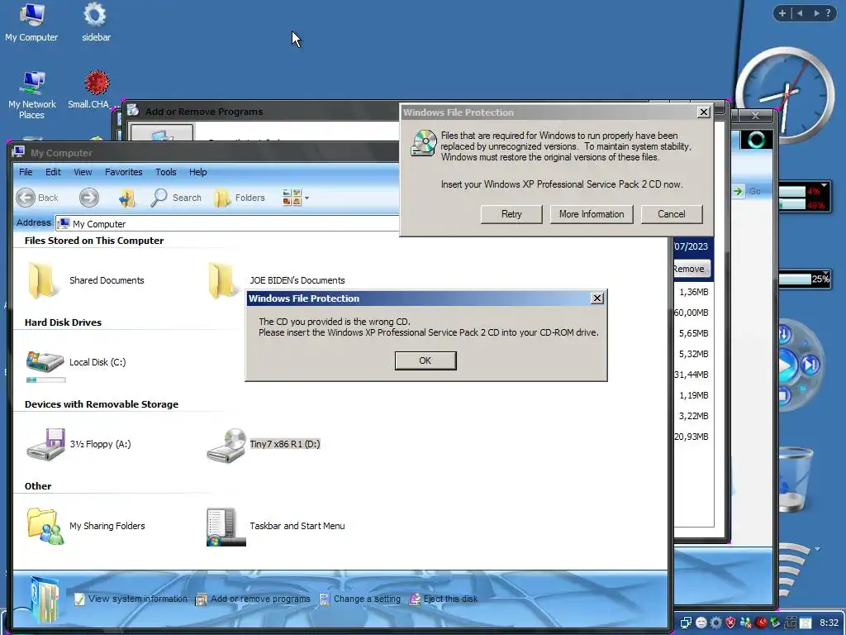Click the red round arrows tray icon
The height and width of the screenshot is (635, 846).
[761, 623]
